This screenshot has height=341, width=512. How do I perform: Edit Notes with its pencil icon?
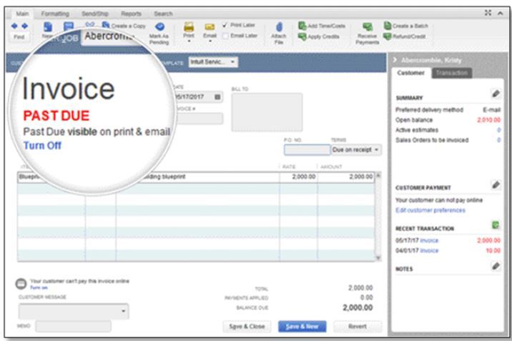click(x=496, y=266)
